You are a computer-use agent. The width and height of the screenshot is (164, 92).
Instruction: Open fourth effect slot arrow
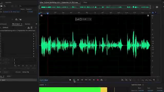pos(34,41)
